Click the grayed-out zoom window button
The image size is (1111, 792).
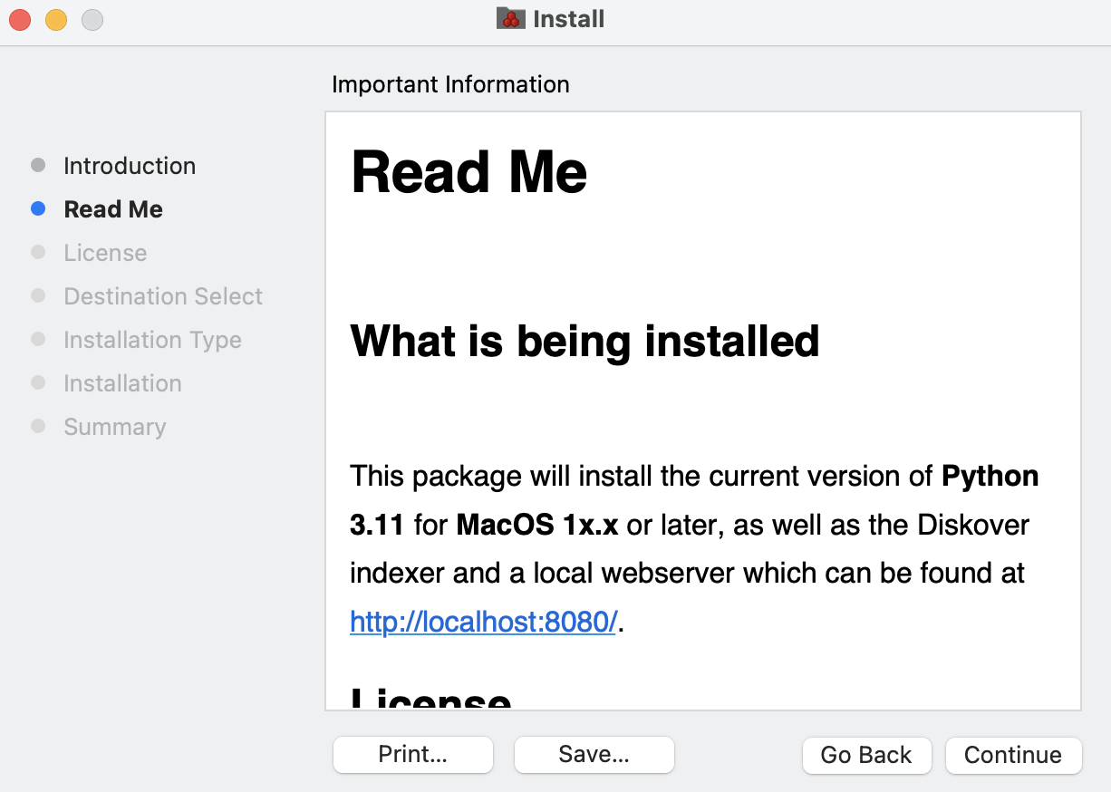(x=92, y=19)
